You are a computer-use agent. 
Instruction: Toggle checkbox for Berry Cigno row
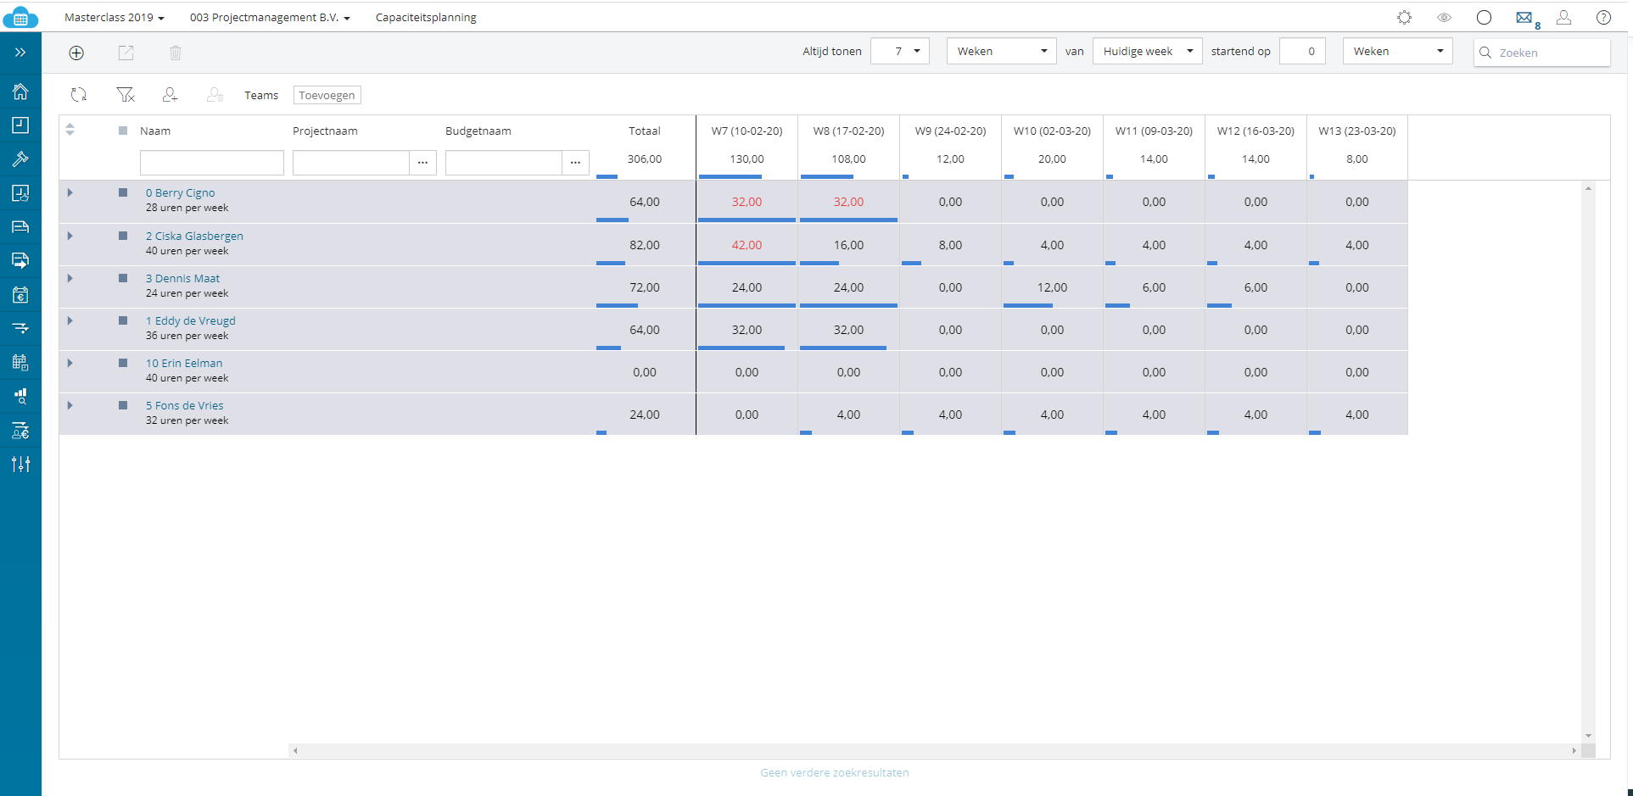(123, 192)
